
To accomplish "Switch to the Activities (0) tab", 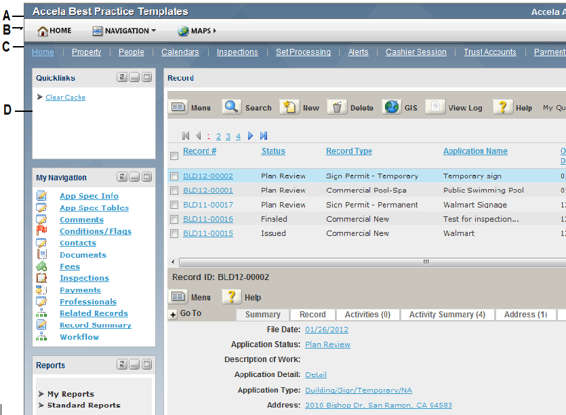I will pyautogui.click(x=367, y=315).
